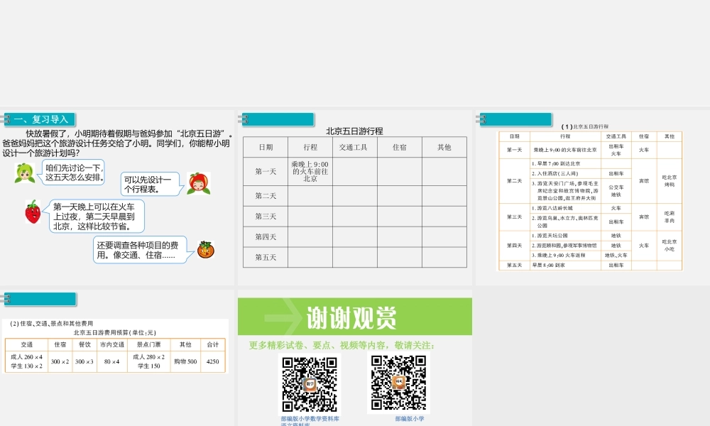This screenshot has width=710, height=426.
Task: Select the speech bubble about 交通、住宿 costs
Action: (140, 250)
